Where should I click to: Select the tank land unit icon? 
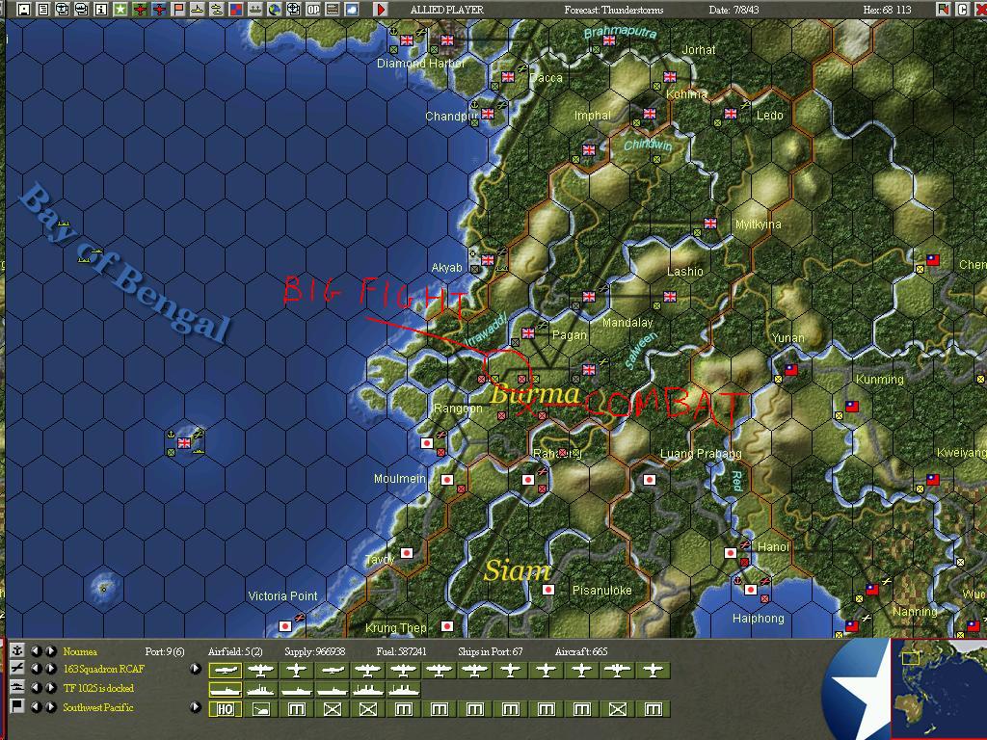tap(260, 709)
